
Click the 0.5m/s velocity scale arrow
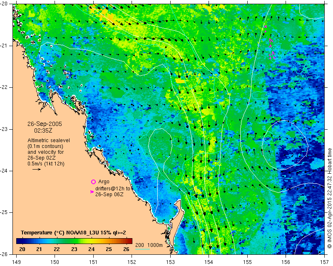point(37,169)
